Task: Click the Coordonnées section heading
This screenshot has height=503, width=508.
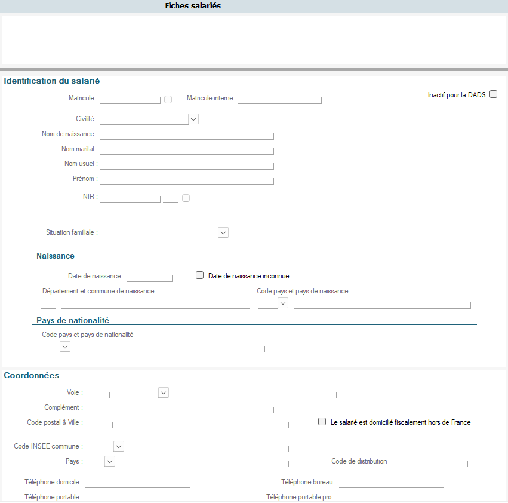Action: [x=32, y=375]
